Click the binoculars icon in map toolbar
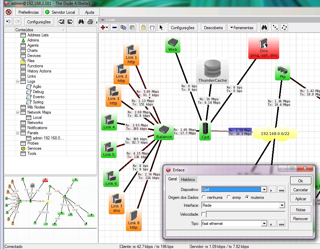The image size is (320, 249). (x=264, y=27)
